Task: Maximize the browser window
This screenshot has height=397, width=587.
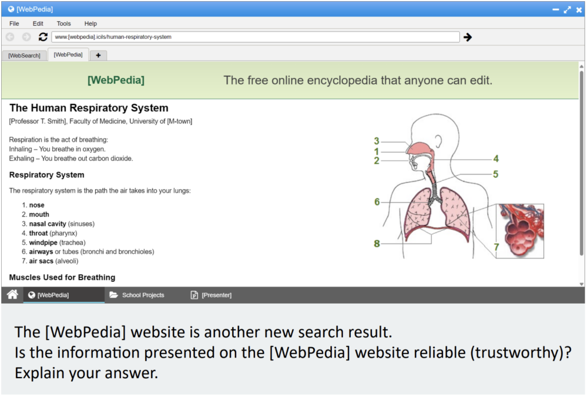Action: 567,10
